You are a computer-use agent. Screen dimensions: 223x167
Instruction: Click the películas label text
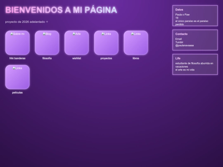17,93
